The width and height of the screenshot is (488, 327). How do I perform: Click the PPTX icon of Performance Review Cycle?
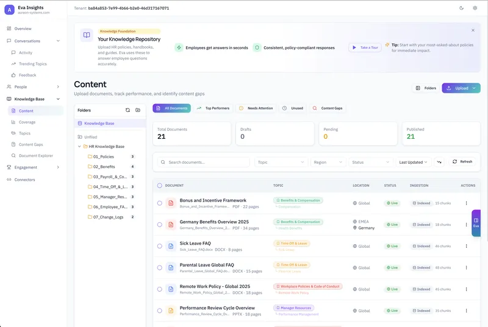[171, 311]
